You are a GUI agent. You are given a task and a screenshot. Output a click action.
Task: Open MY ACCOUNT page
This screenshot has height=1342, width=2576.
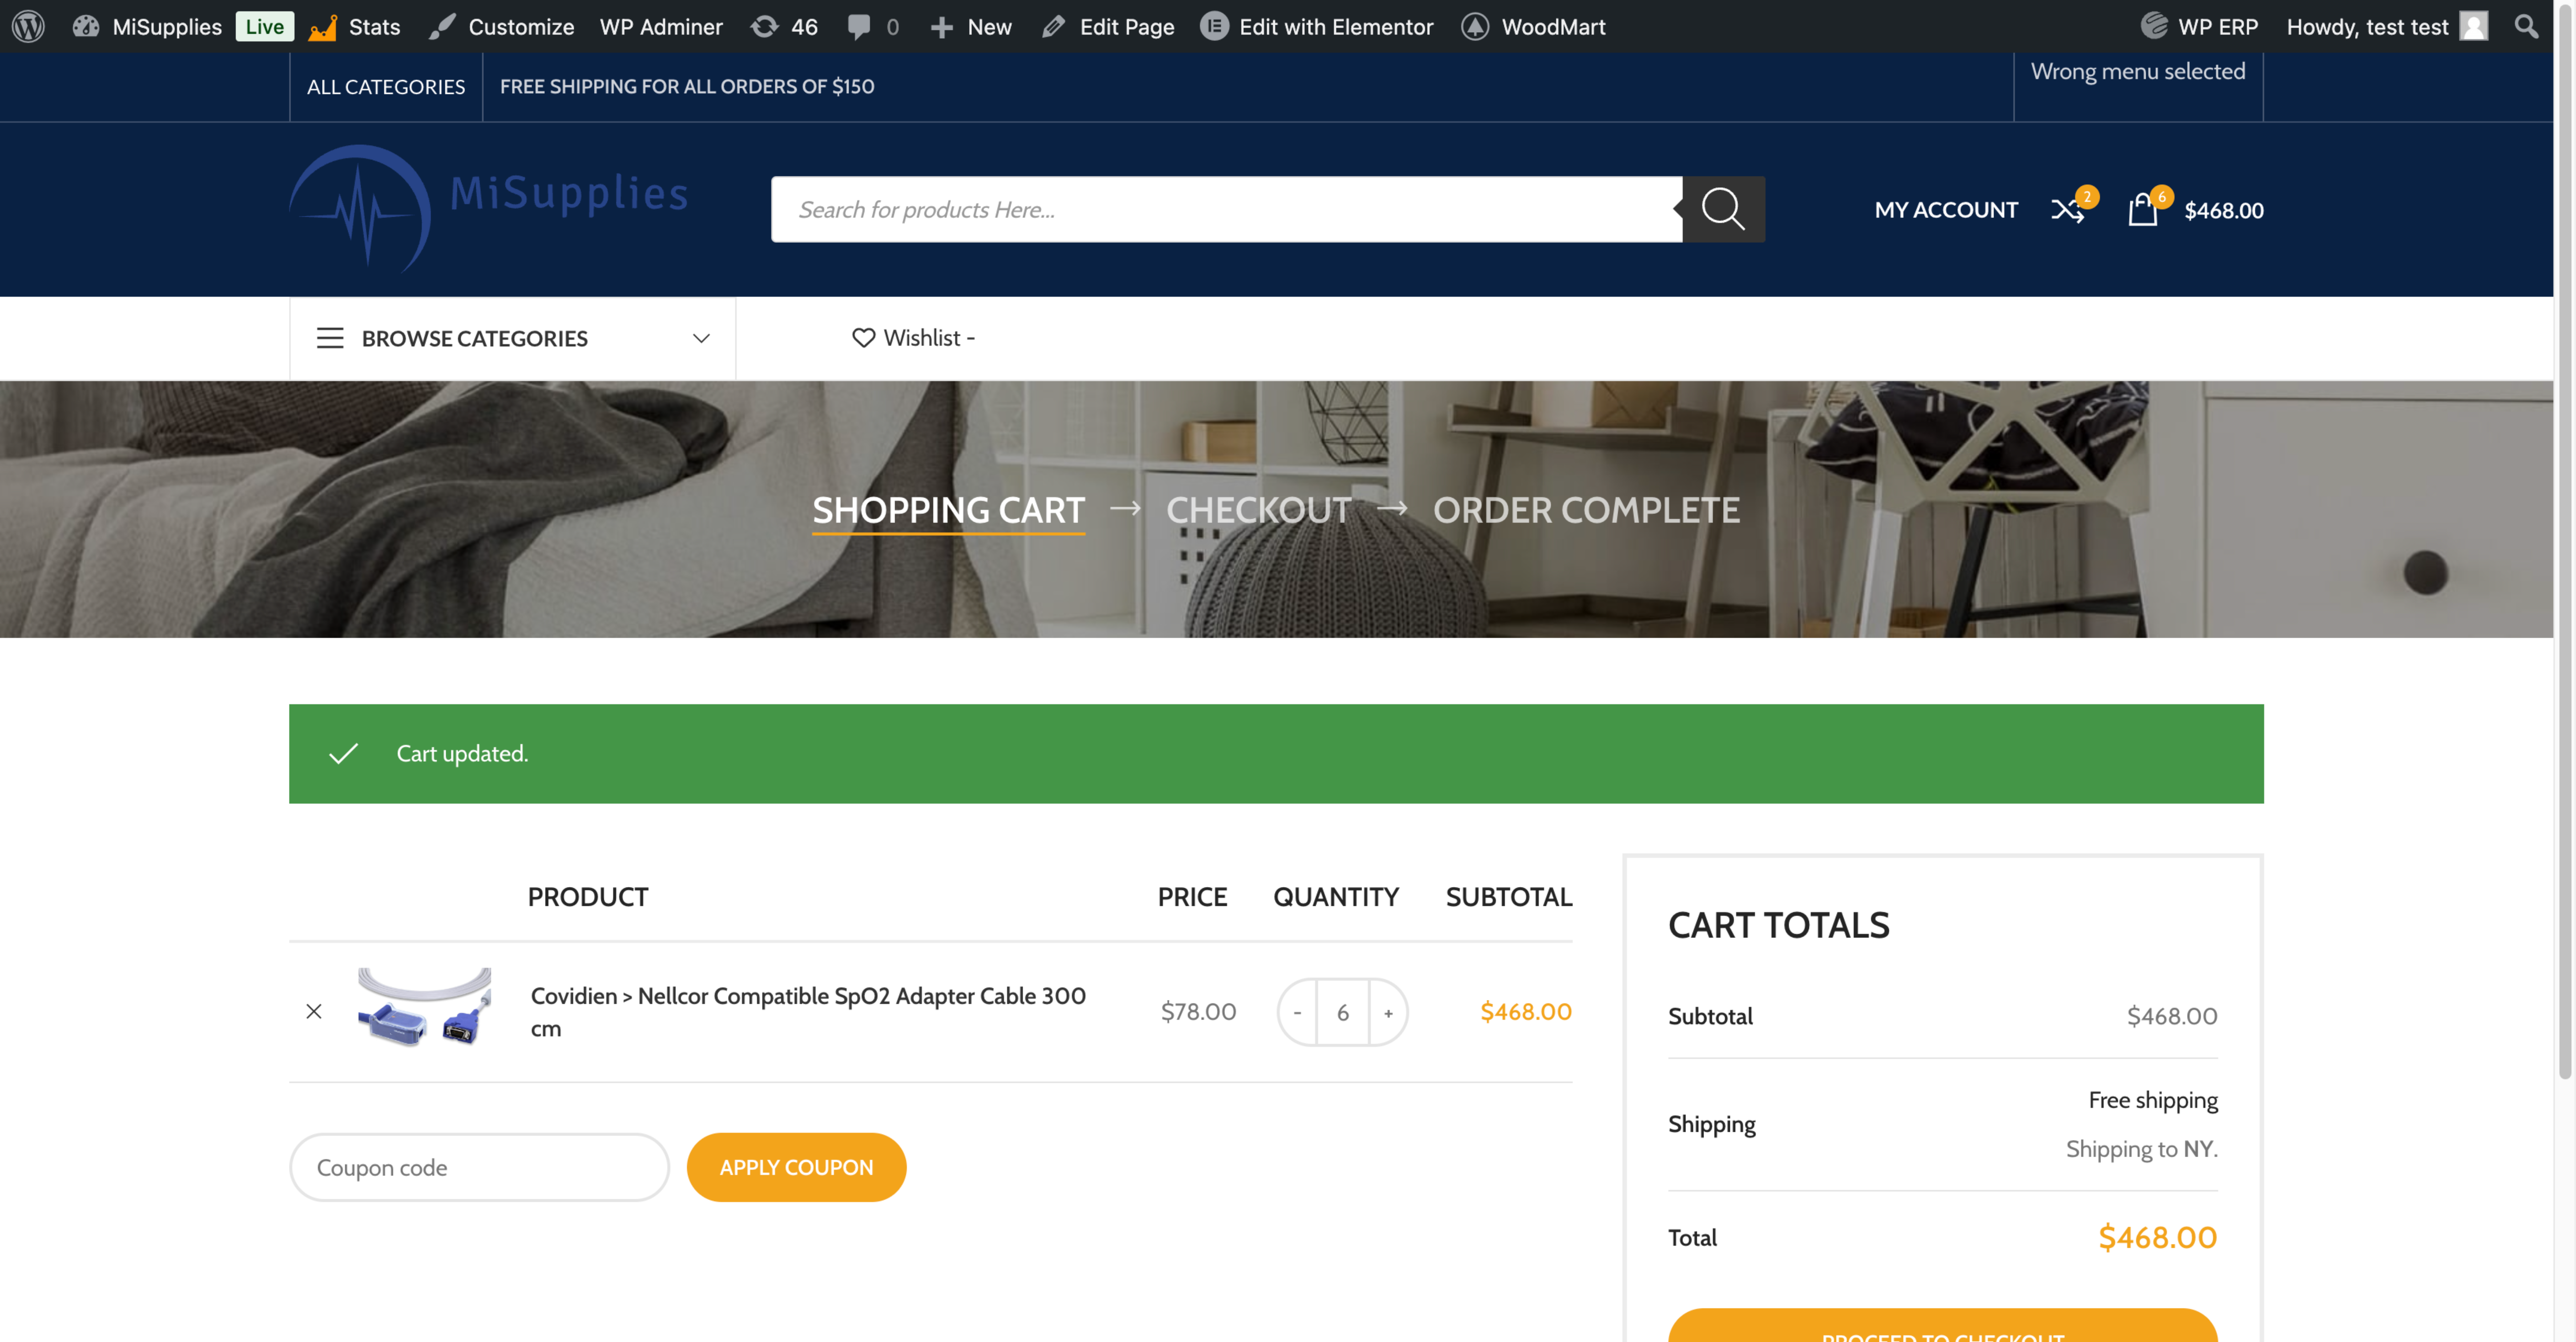tap(1946, 210)
